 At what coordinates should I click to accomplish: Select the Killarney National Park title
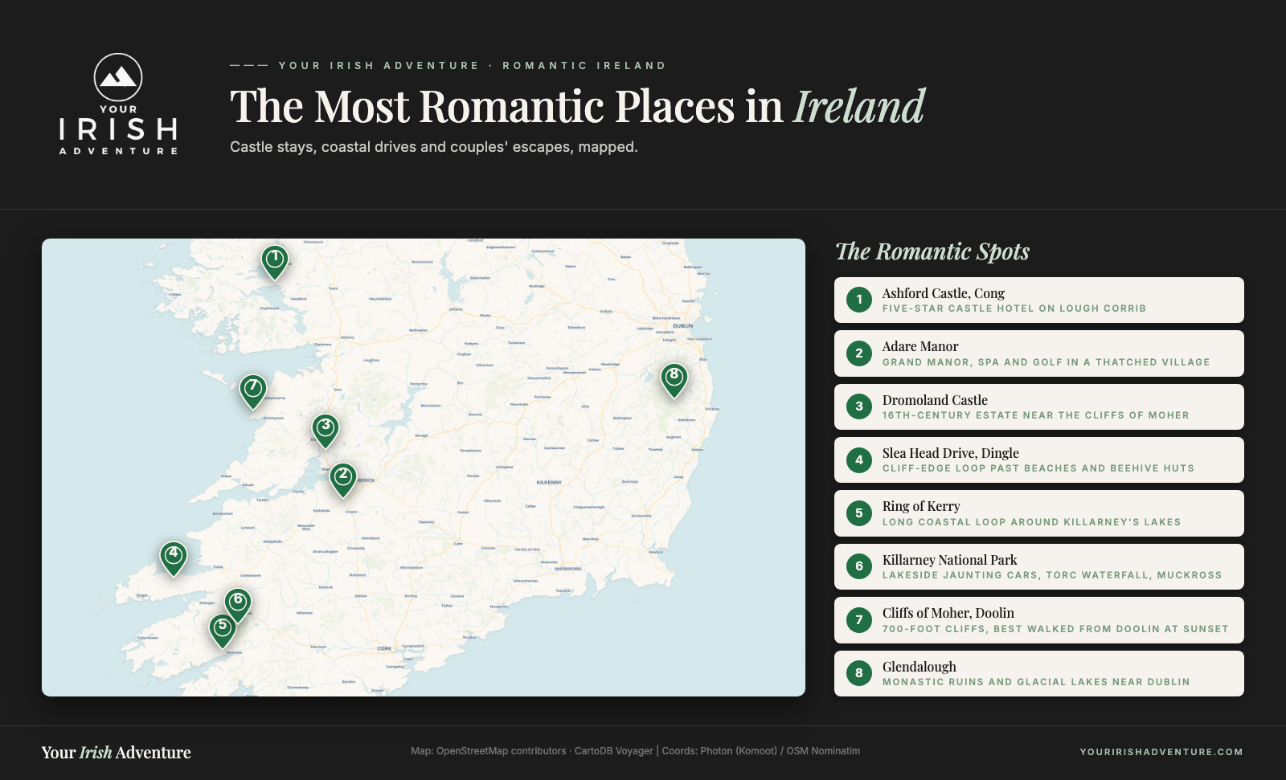coord(950,560)
